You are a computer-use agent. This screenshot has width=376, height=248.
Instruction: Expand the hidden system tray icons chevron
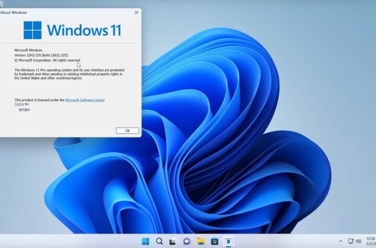(x=340, y=241)
